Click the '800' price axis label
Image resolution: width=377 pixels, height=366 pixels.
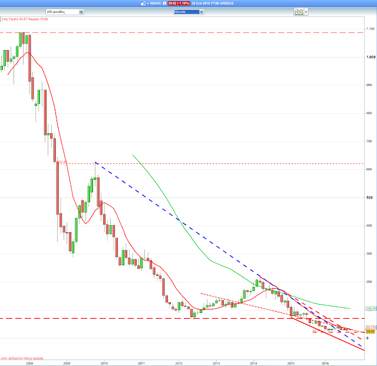pyautogui.click(x=369, y=113)
